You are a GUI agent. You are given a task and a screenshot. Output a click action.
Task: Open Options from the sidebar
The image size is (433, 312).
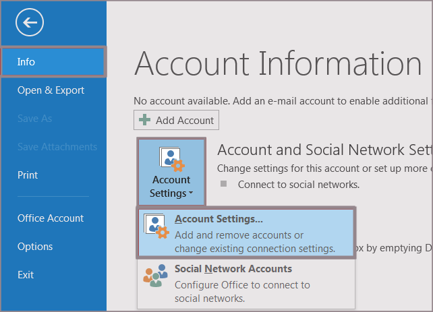[x=35, y=247]
